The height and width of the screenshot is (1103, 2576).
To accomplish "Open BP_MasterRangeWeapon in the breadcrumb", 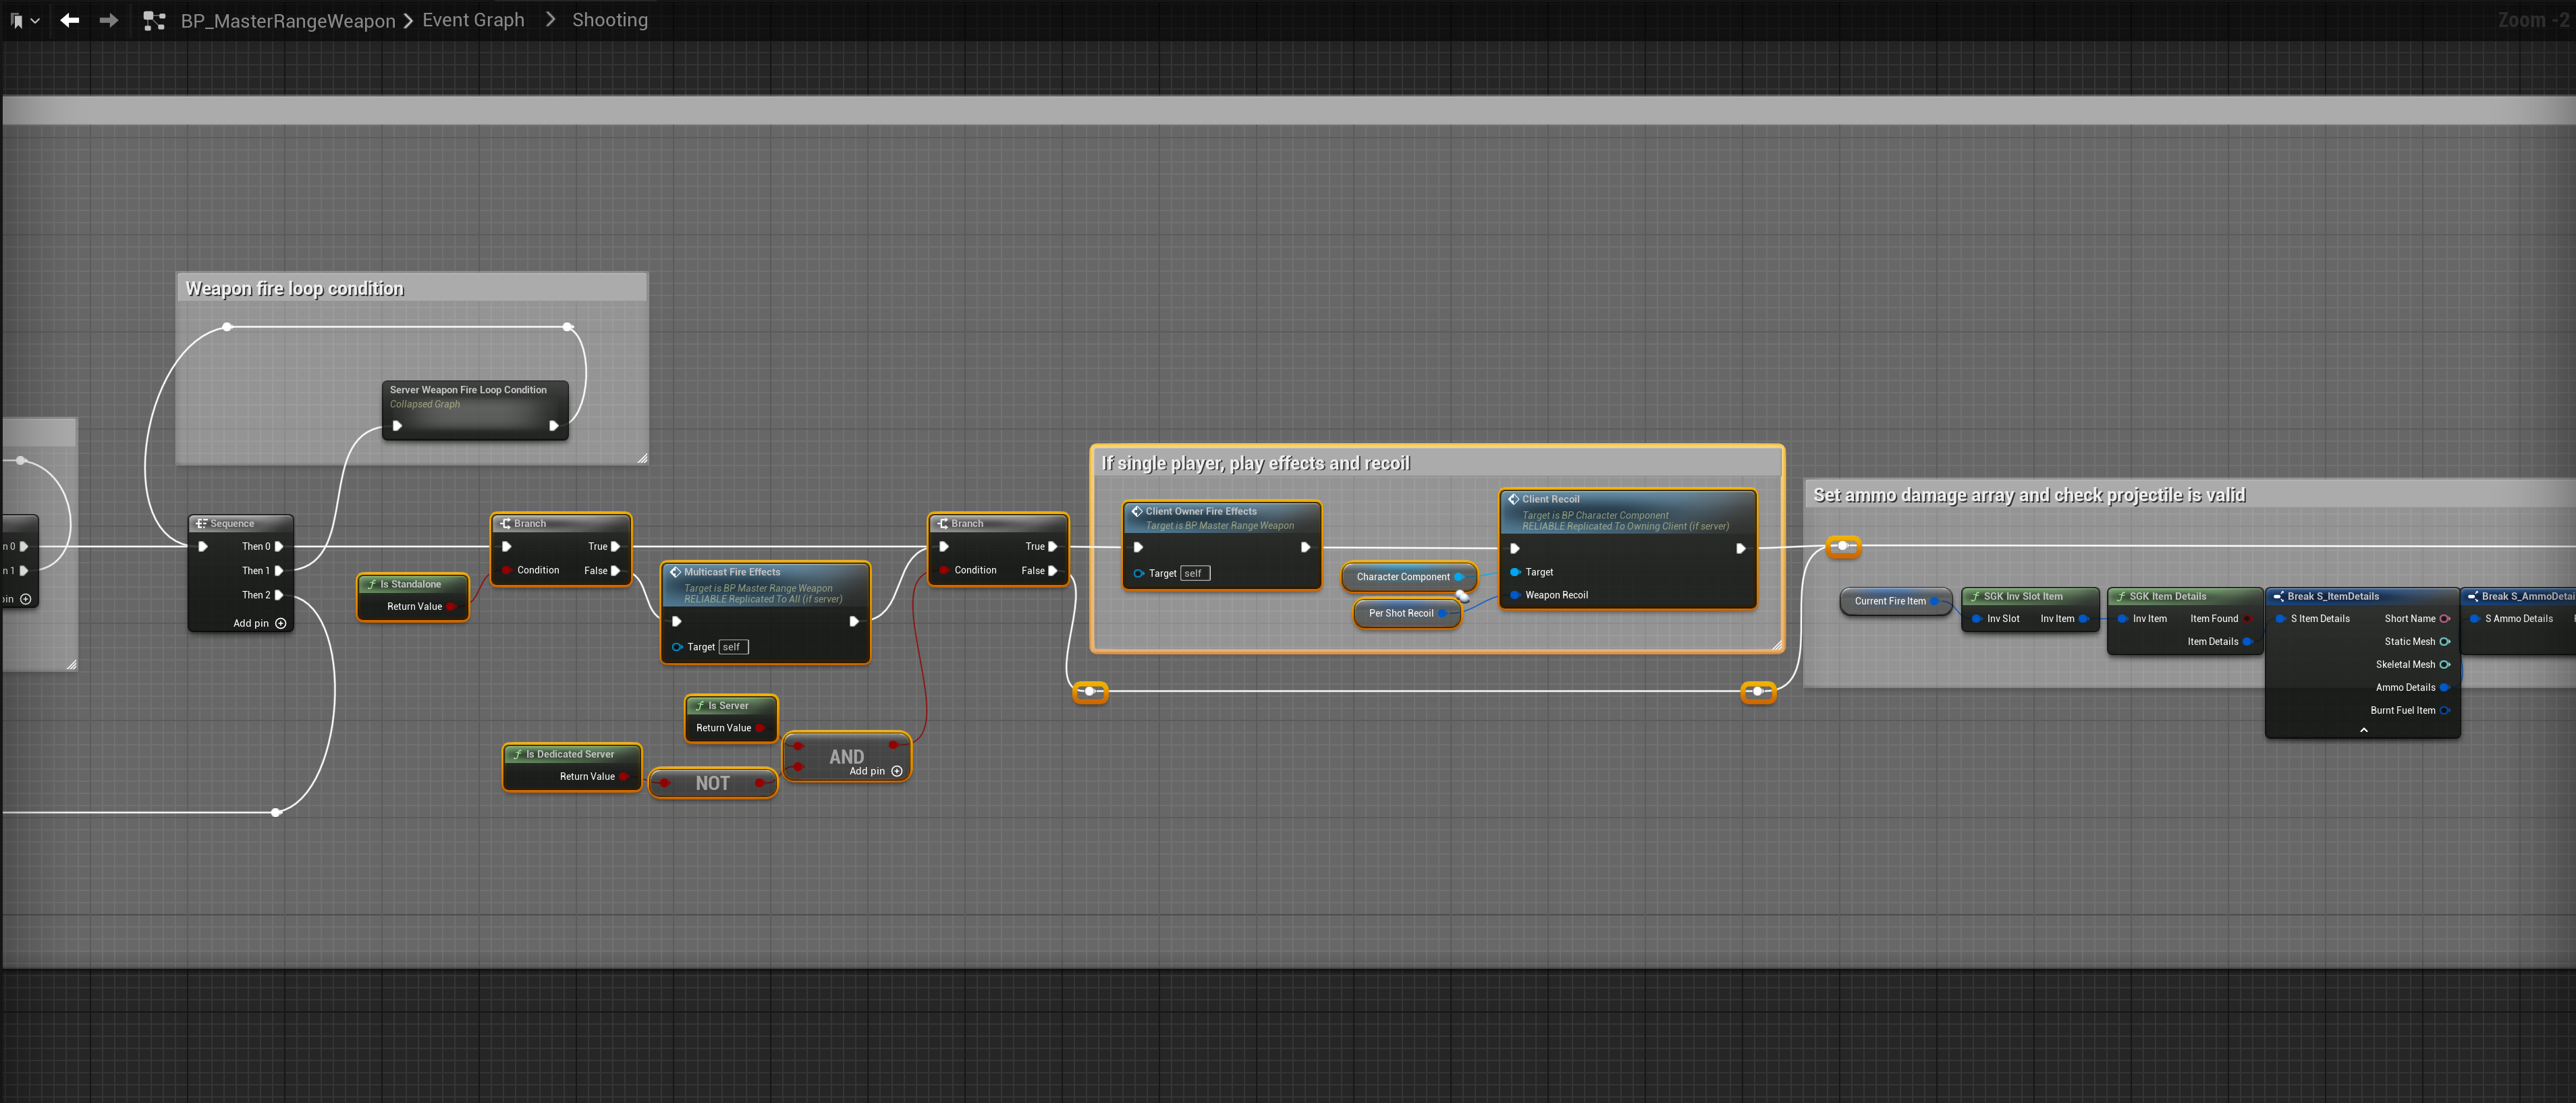I will (x=287, y=21).
